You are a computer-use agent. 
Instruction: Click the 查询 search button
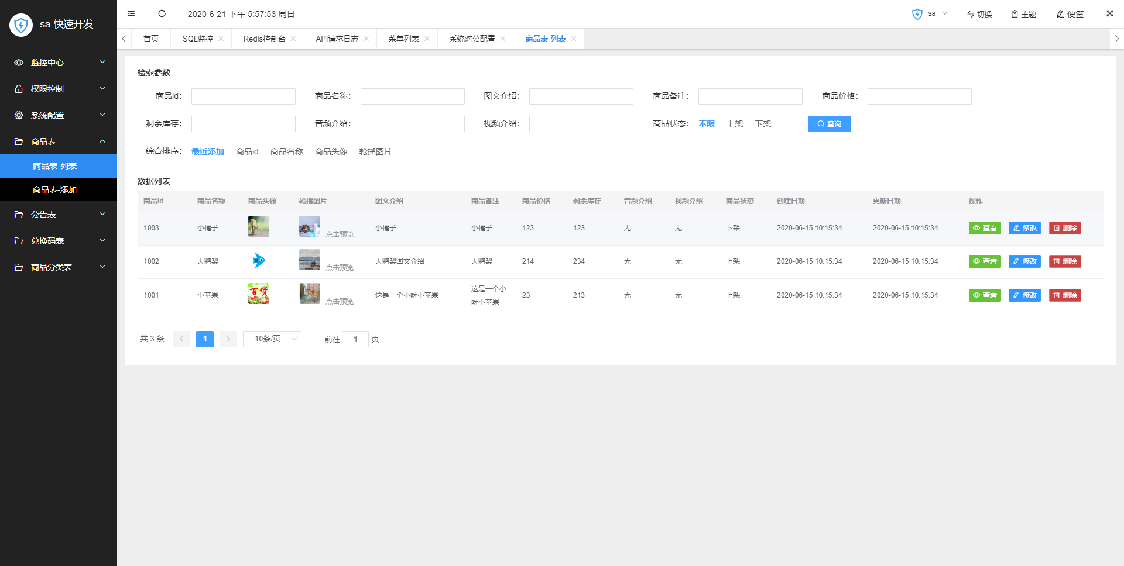(x=829, y=124)
